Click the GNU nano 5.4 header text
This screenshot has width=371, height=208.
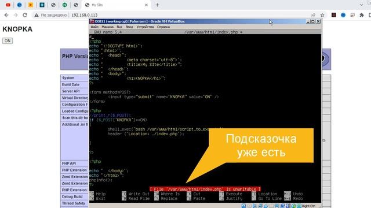(108, 32)
